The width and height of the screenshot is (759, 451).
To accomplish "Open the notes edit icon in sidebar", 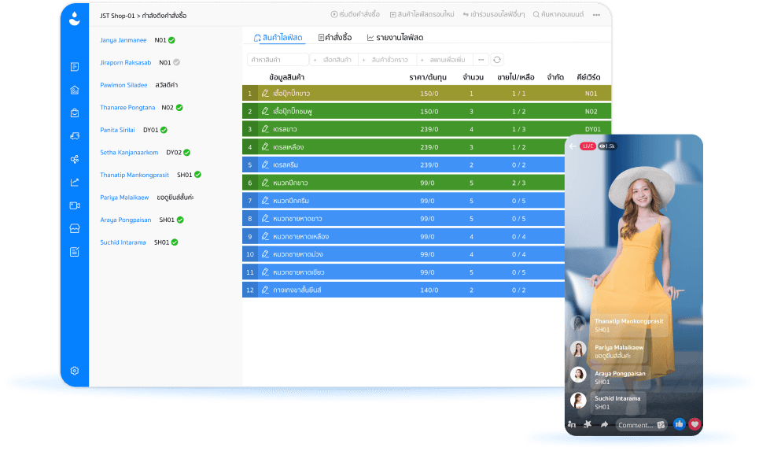I will click(x=75, y=252).
